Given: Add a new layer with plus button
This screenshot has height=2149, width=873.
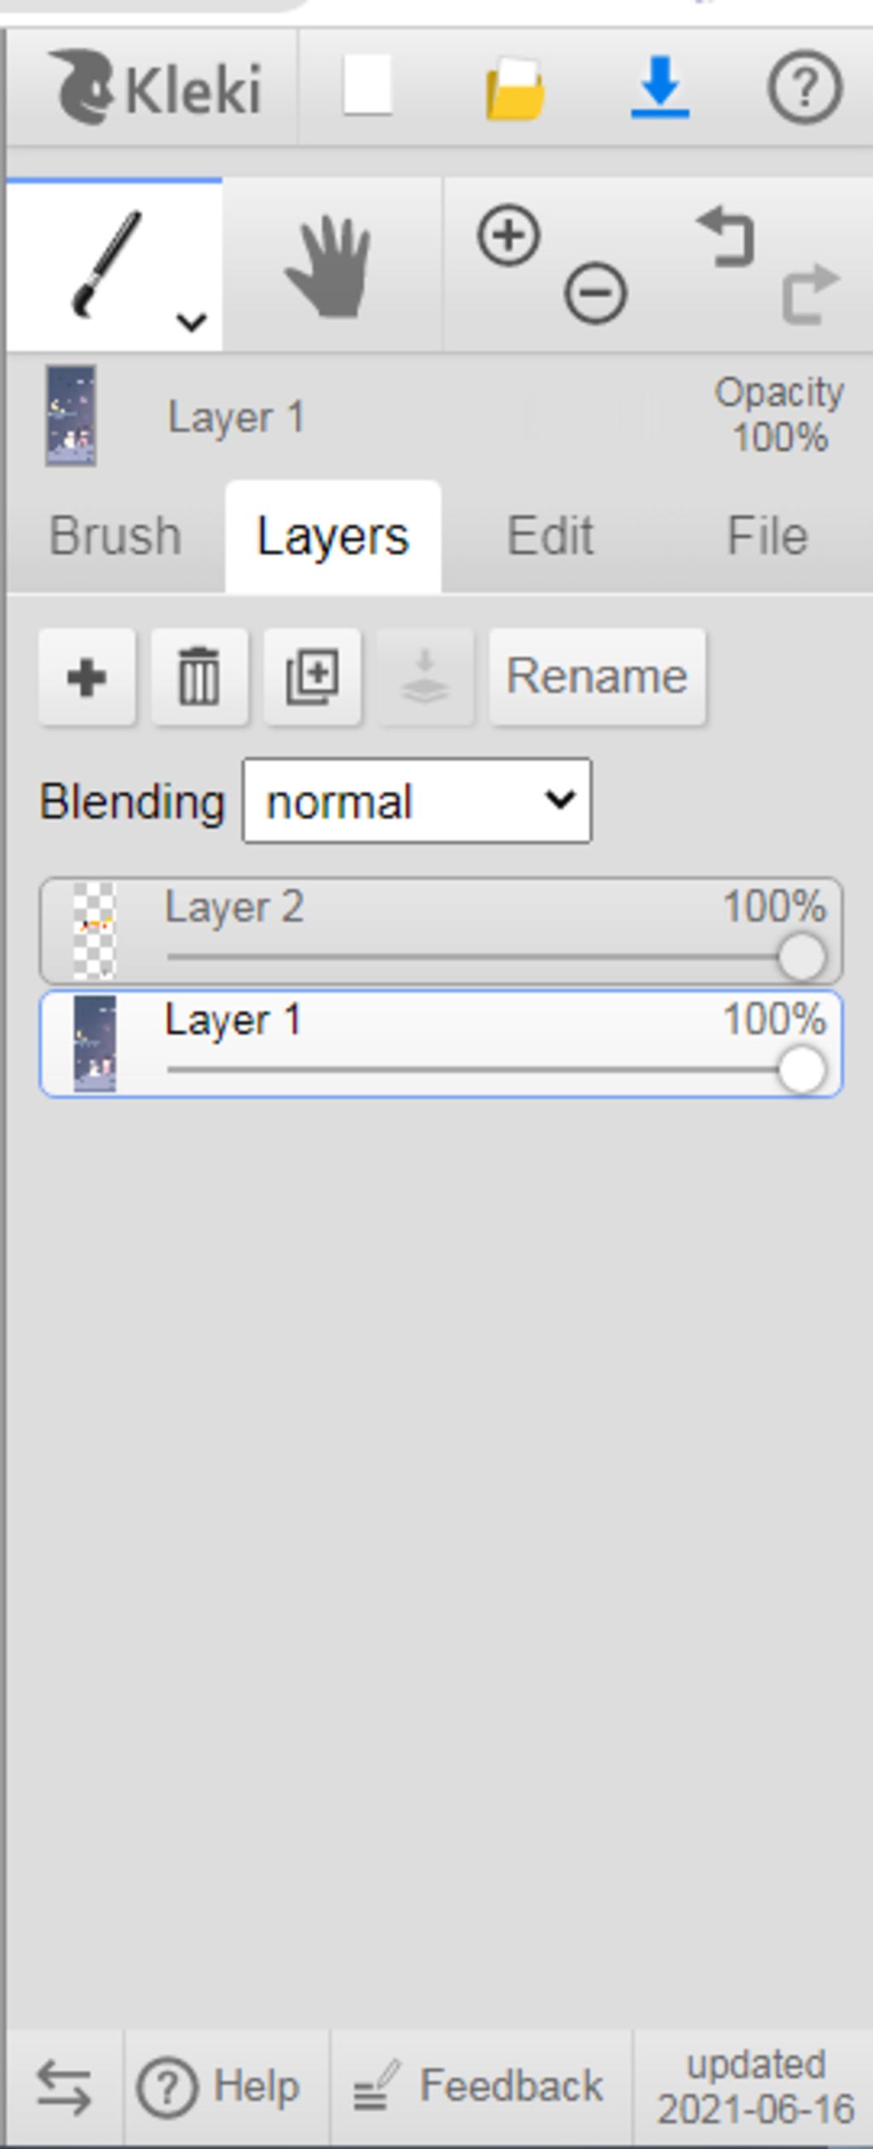Looking at the screenshot, I should (86, 677).
